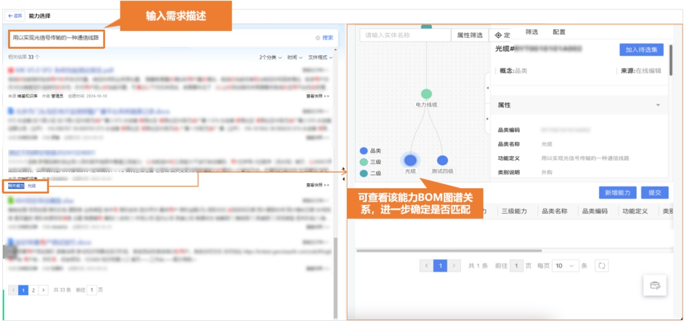Viewport: 685px width, 324px height.
Task: Toggle 二级 legend item in graph
Action: tap(364, 173)
